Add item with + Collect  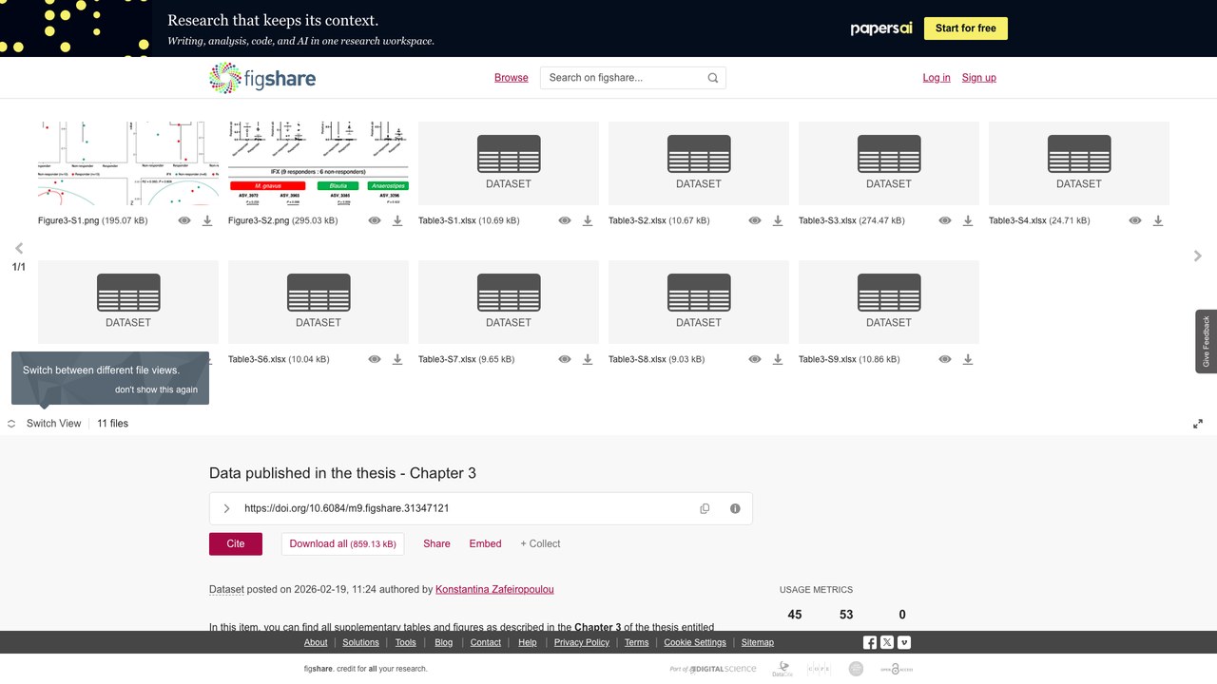[540, 543]
